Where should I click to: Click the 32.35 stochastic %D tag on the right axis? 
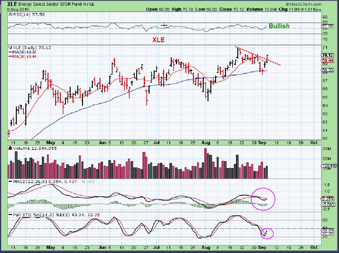[x=328, y=234]
